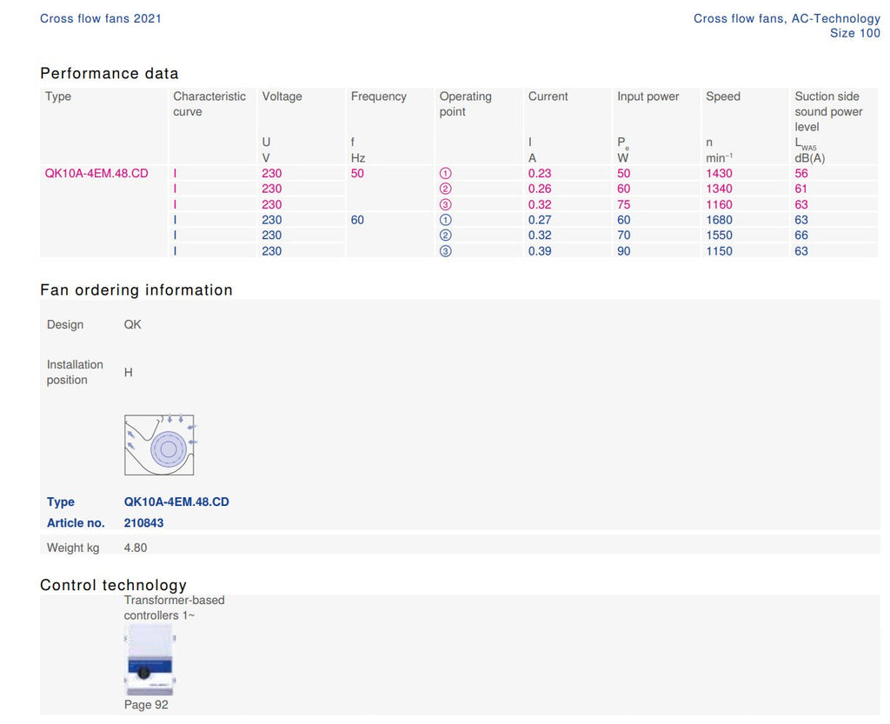Click the current value 0.26
Image resolution: width=890 pixels, height=724 pixels.
click(539, 189)
